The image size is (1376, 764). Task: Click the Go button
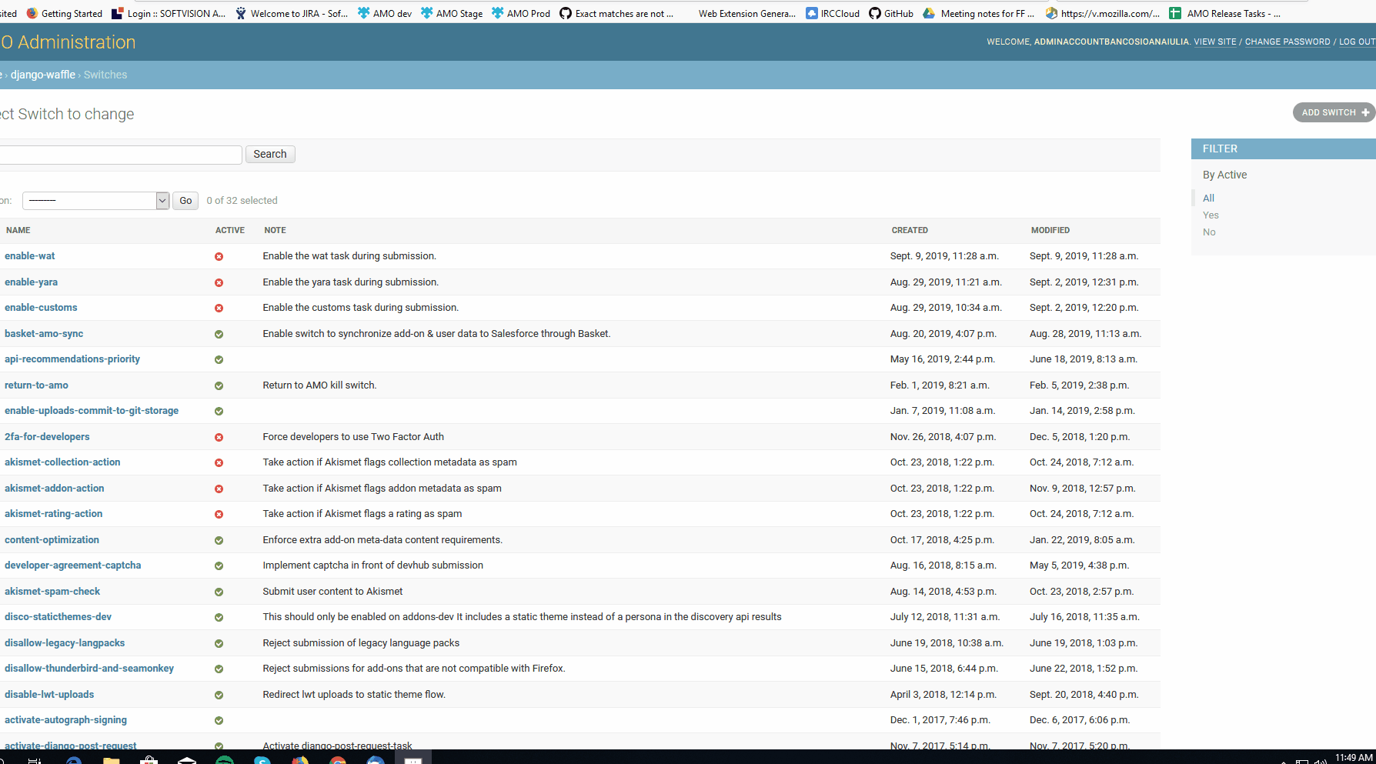click(185, 201)
